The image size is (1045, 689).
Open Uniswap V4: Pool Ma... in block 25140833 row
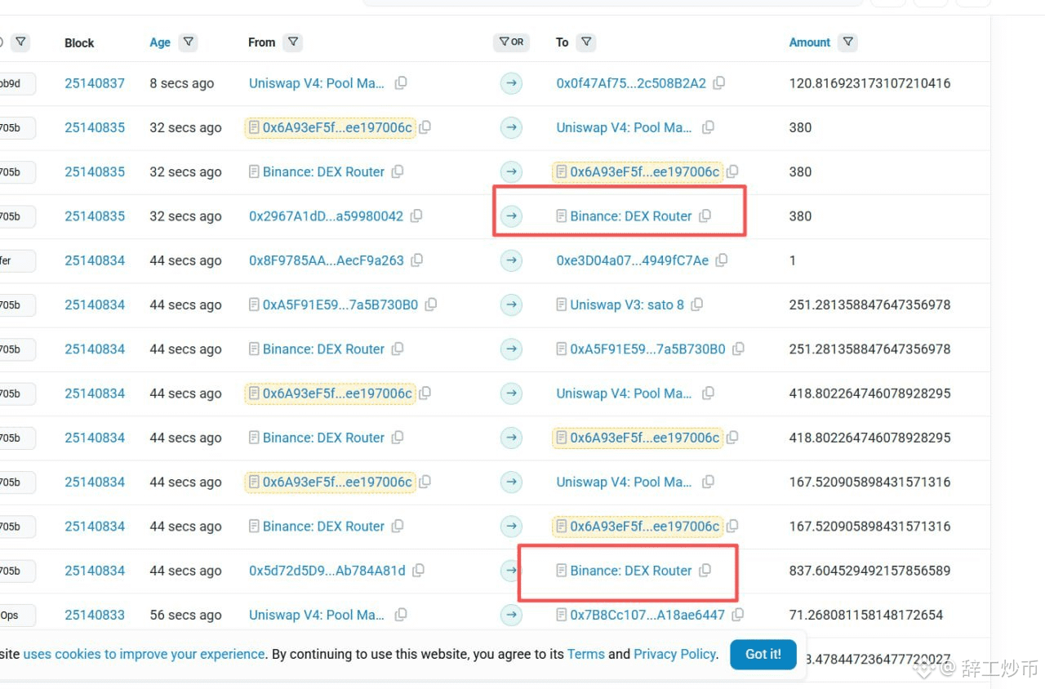[317, 615]
